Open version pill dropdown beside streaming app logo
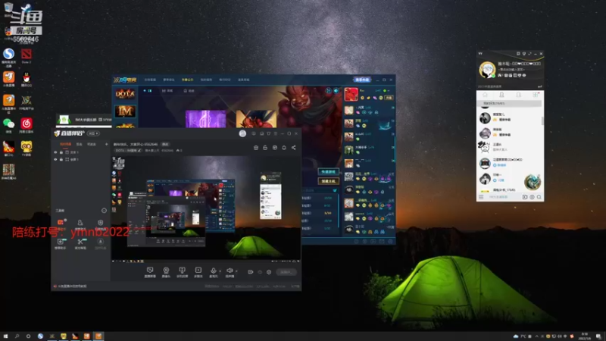Viewport: 606px width, 341px height. [93, 133]
